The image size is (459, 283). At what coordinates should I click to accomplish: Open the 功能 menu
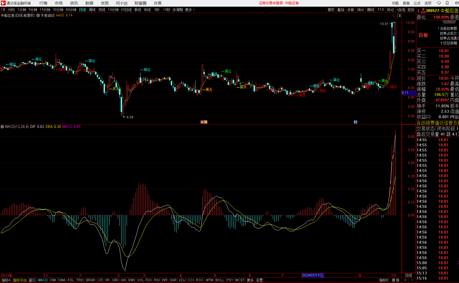point(396,3)
